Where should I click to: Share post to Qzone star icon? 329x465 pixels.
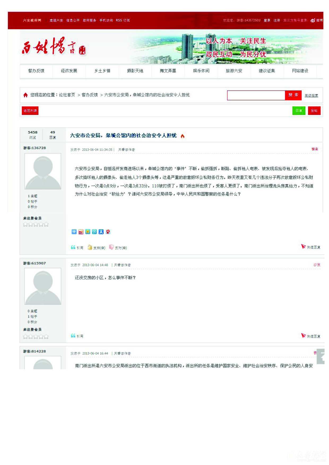(88, 232)
